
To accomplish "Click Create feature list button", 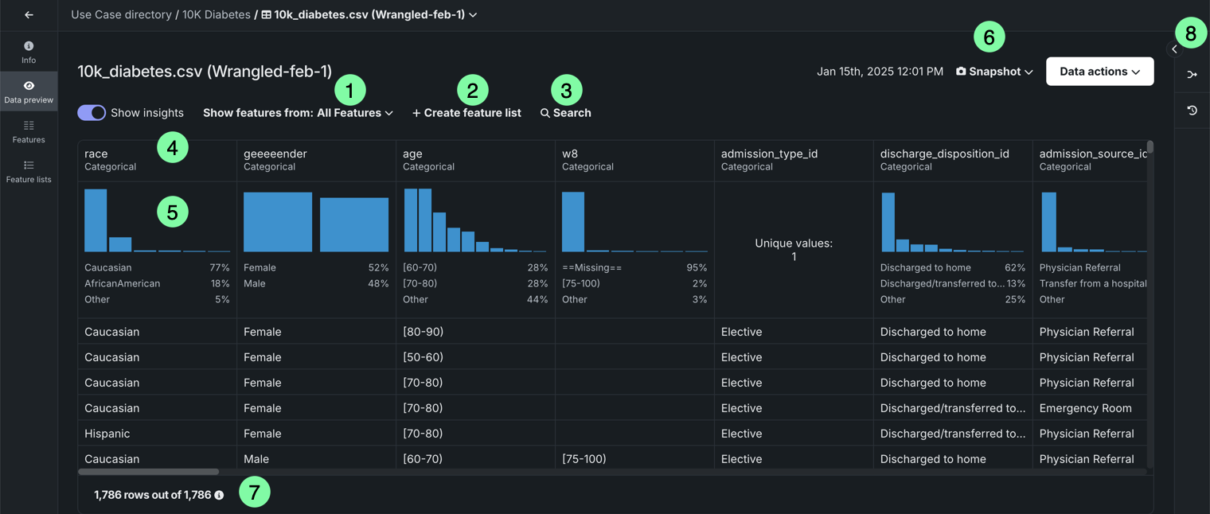I will [466, 113].
